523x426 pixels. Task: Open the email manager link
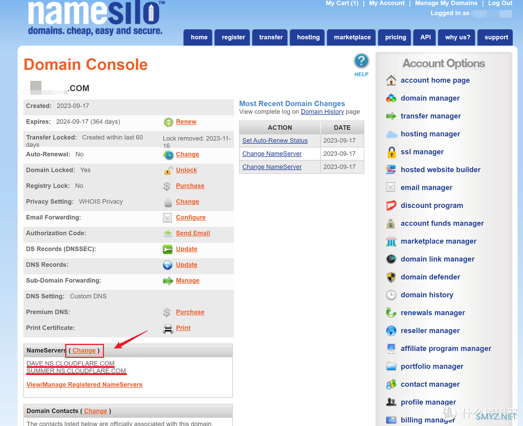(426, 188)
